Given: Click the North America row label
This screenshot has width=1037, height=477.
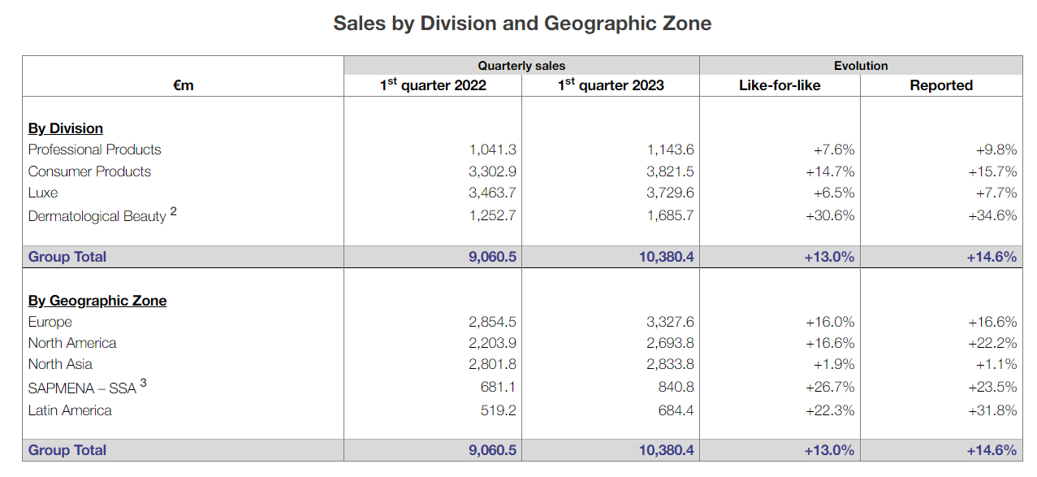Looking at the screenshot, I should pyautogui.click(x=72, y=343).
